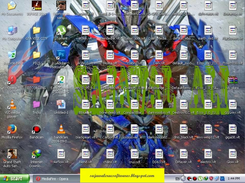Select the INPAGE 2011 shortcut
This screenshot has width=245, height=183.
coord(36,6)
